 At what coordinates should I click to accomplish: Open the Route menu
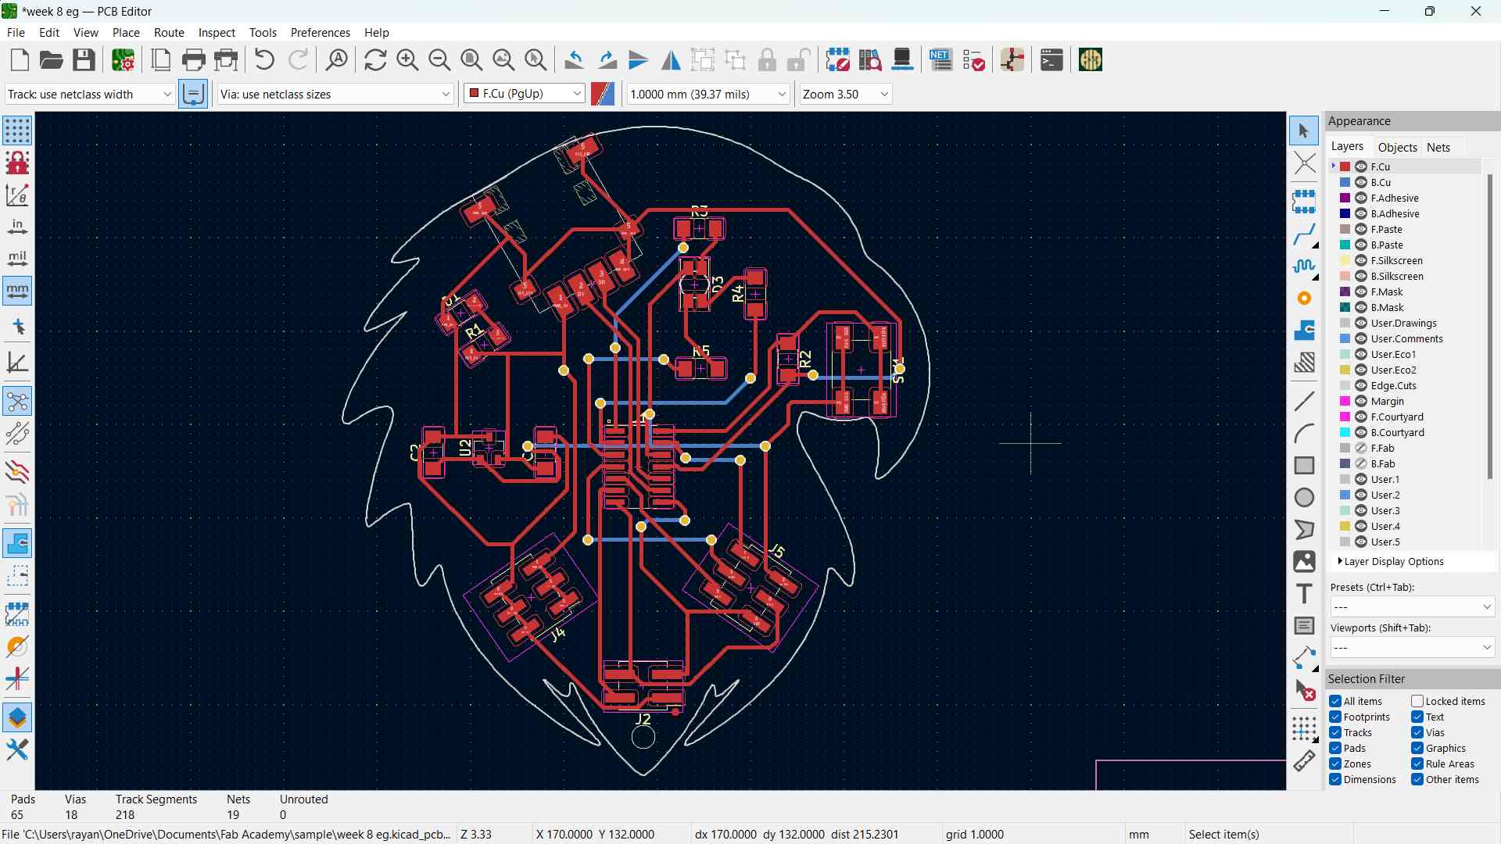tap(169, 32)
